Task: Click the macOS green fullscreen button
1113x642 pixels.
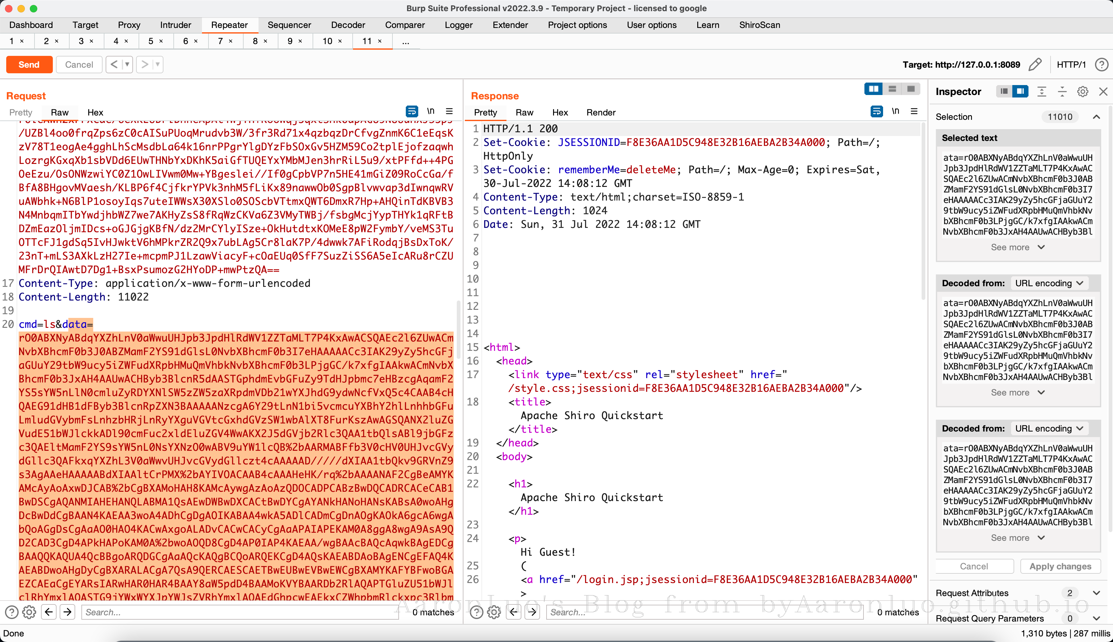Action: pos(34,8)
